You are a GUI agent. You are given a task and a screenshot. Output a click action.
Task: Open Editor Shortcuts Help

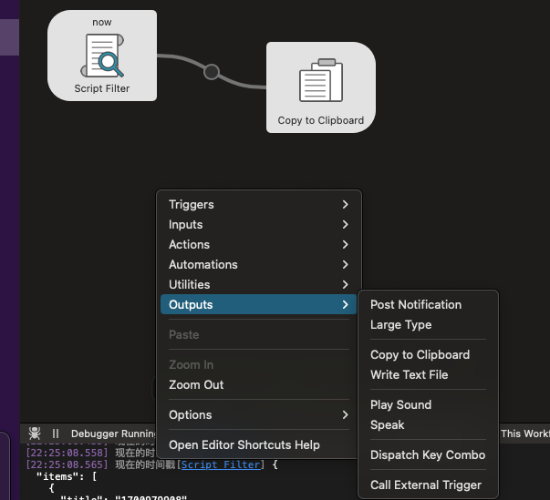[x=244, y=445]
